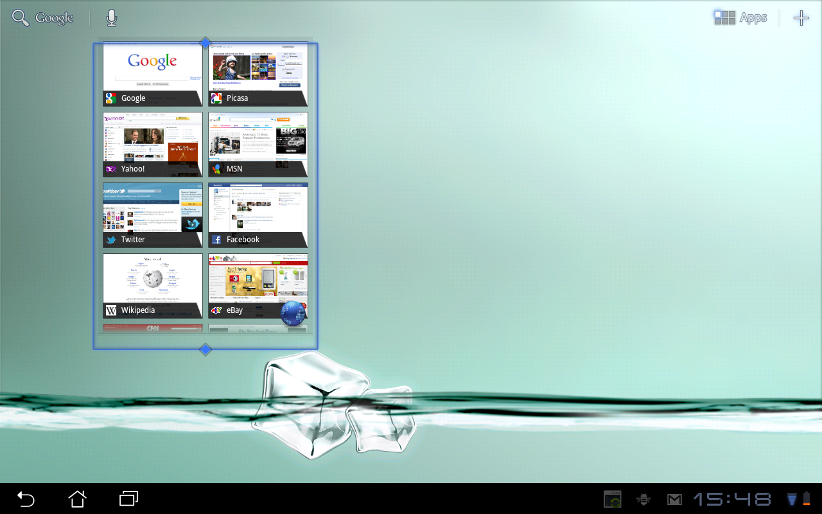This screenshot has height=514, width=822.
Task: Tap the Wi-Fi signal indicator icon
Action: click(x=792, y=499)
